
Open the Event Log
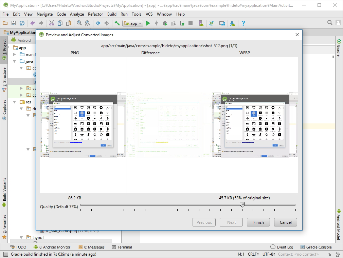coord(282,247)
